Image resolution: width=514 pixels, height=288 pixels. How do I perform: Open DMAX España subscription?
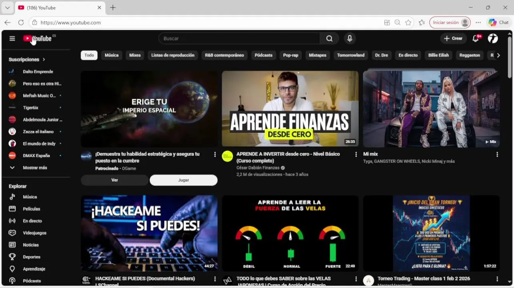point(36,156)
